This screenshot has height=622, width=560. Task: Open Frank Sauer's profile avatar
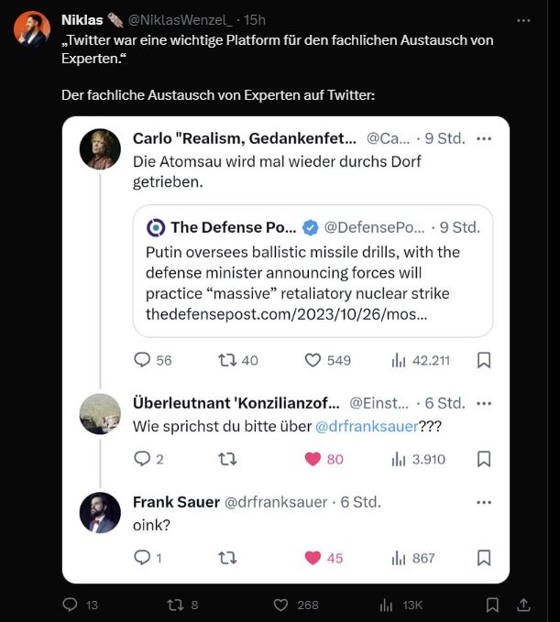click(100, 512)
